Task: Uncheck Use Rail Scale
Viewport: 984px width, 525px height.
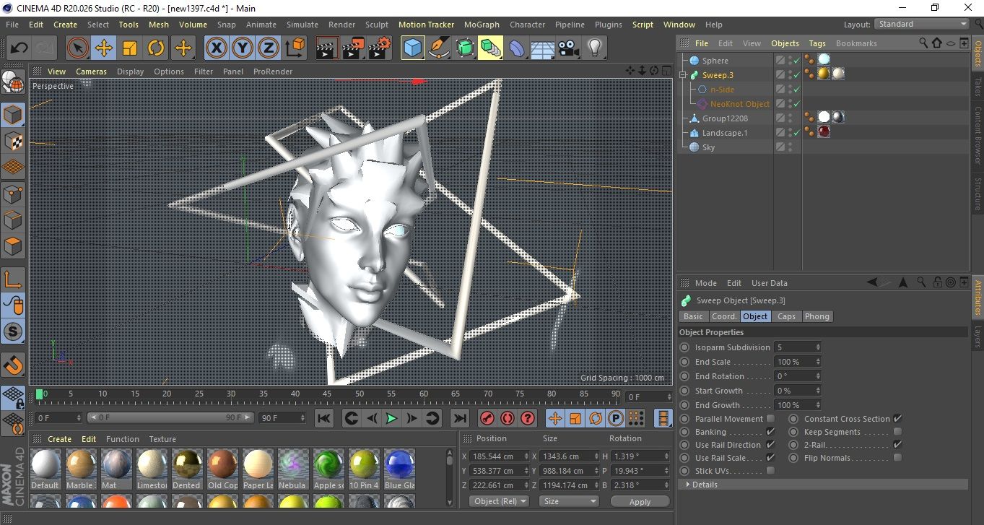Action: (770, 458)
